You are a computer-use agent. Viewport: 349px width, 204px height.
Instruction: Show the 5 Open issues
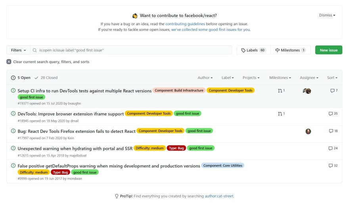[x=21, y=78]
